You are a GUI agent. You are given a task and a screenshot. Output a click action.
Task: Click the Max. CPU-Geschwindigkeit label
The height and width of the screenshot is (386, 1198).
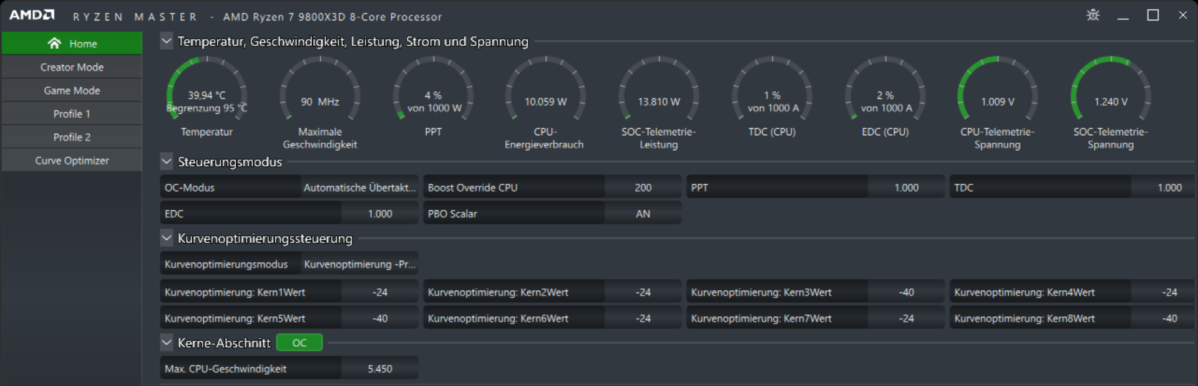click(x=225, y=369)
